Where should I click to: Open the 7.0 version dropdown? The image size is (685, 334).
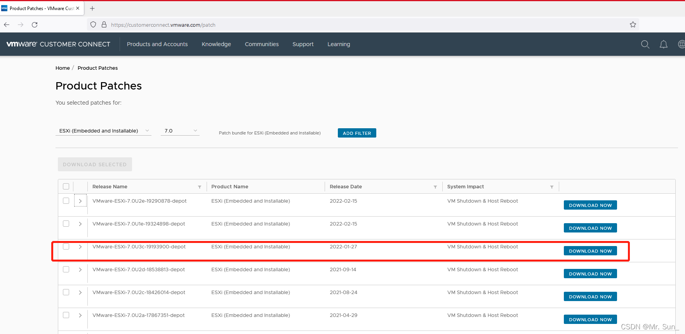180,131
